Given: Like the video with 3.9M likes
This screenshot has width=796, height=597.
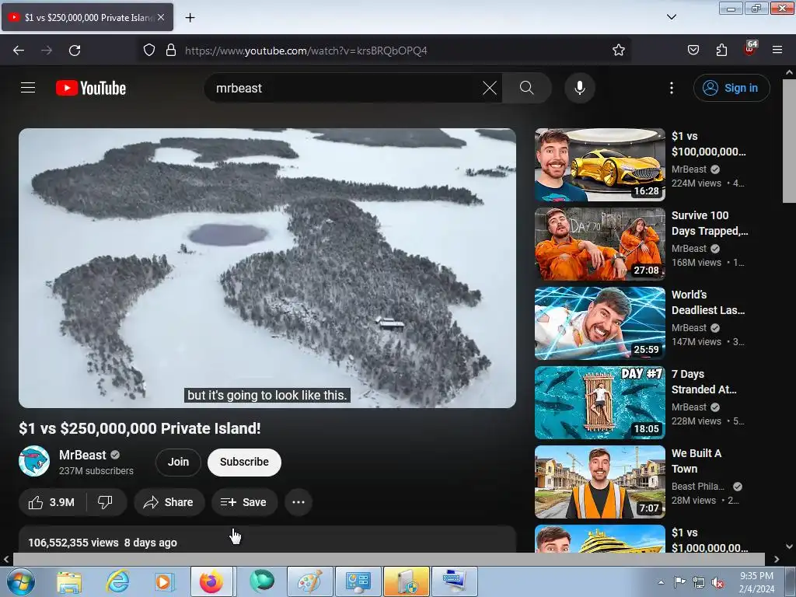Looking at the screenshot, I should [x=52, y=502].
